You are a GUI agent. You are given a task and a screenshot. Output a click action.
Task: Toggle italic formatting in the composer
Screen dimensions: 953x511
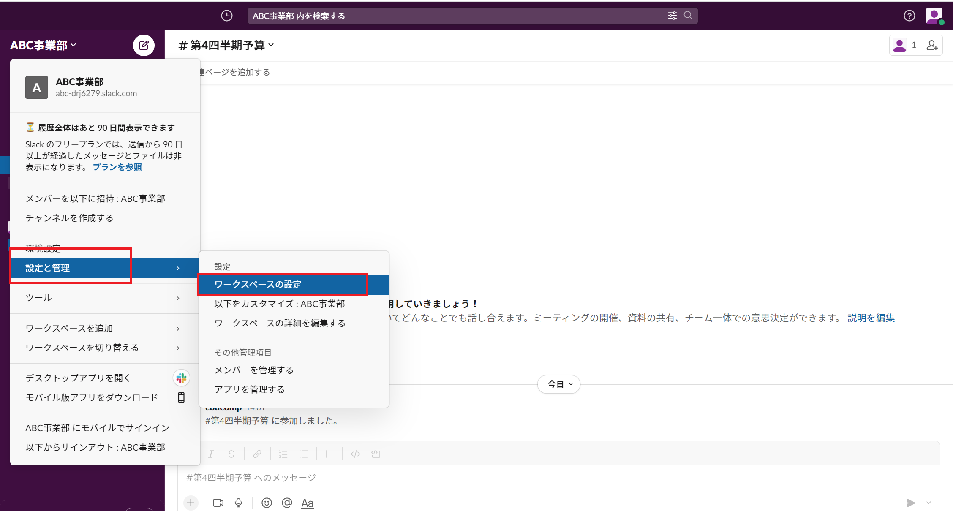pyautogui.click(x=210, y=454)
